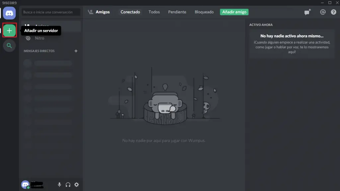Minimize the Discord window

pyautogui.click(x=322, y=3)
